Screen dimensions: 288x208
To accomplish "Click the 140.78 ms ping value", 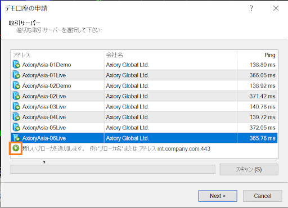I will coord(262,107).
